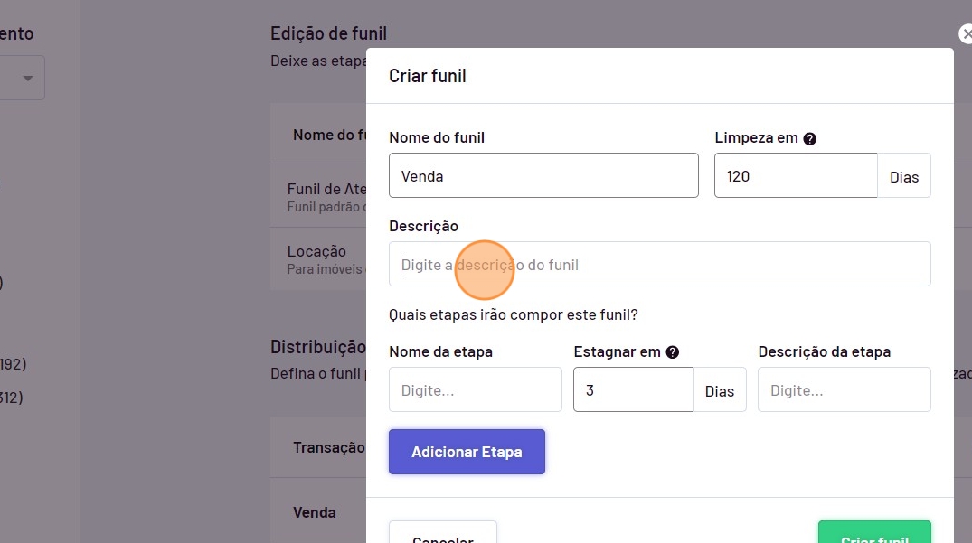Click the Limpeza em days input
Screen dimensions: 972x543
click(x=795, y=175)
